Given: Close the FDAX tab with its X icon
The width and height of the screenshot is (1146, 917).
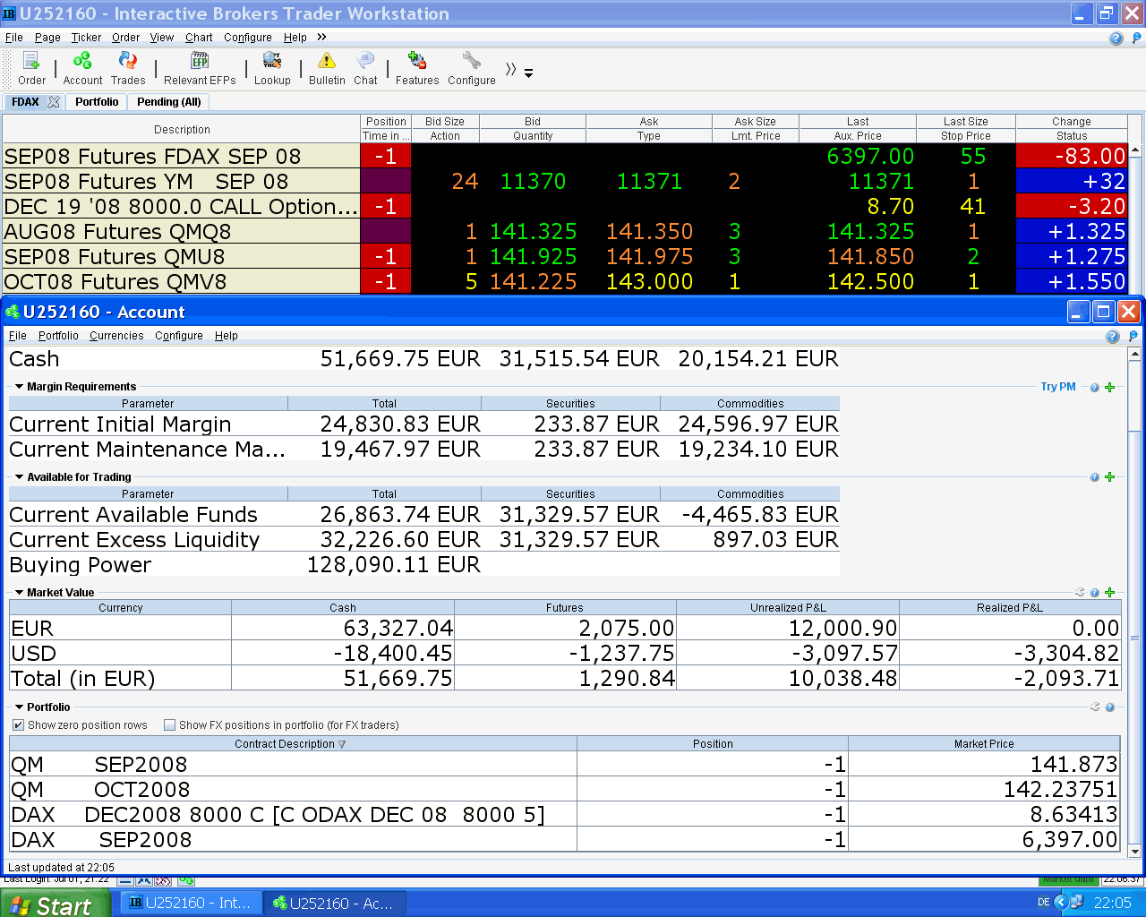Looking at the screenshot, I should pos(54,102).
